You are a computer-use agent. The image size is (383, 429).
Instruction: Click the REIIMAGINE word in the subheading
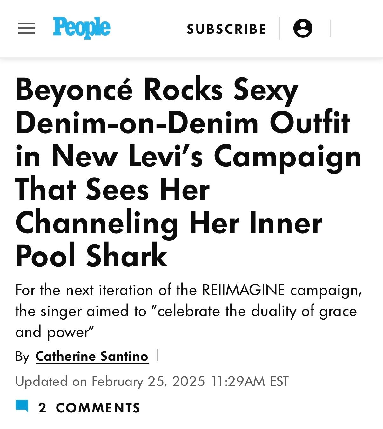click(x=243, y=290)
